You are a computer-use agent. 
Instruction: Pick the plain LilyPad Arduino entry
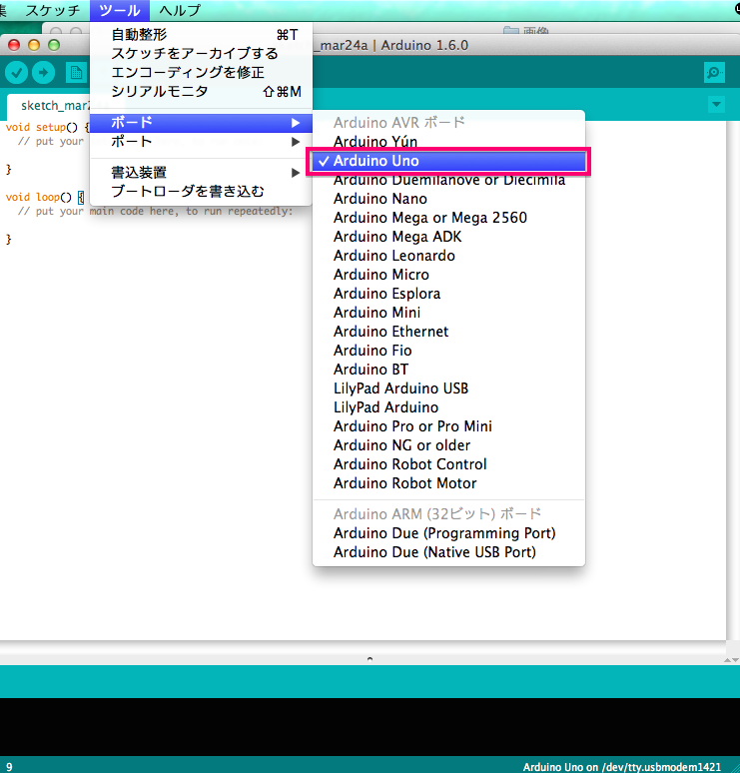[448, 407]
